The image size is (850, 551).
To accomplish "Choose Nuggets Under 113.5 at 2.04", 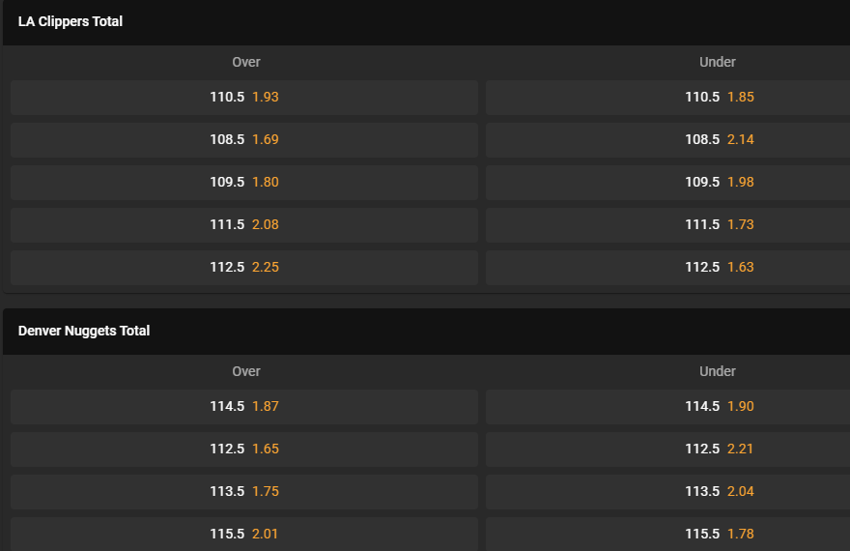I will [x=667, y=492].
